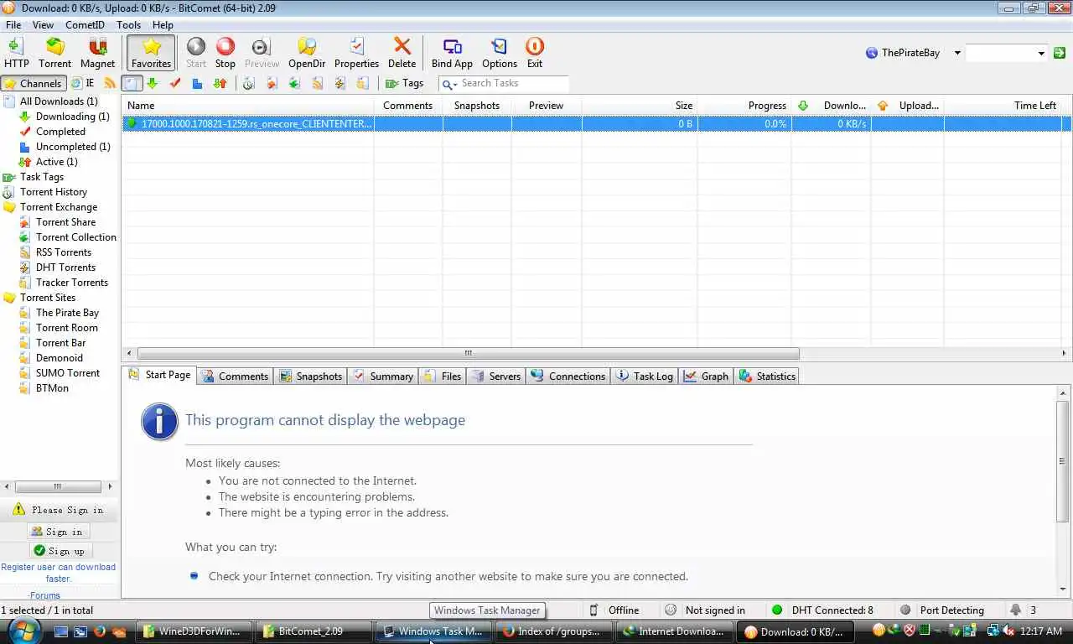This screenshot has height=644, width=1073.
Task: Sort tasks by Progress column header
Action: tap(744, 106)
